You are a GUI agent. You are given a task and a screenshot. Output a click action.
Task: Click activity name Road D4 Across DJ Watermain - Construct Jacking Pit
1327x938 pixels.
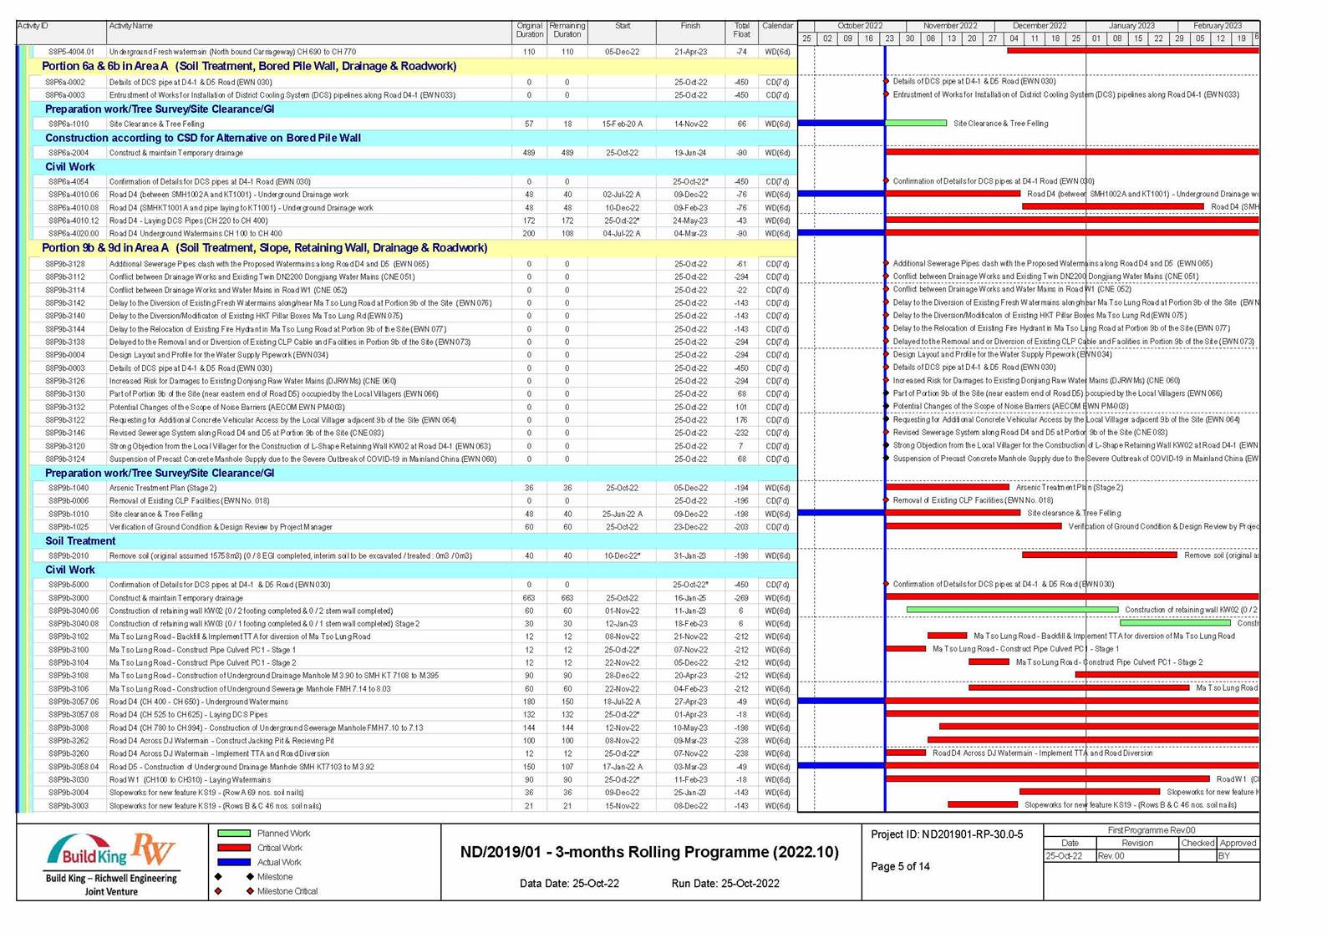[221, 741]
